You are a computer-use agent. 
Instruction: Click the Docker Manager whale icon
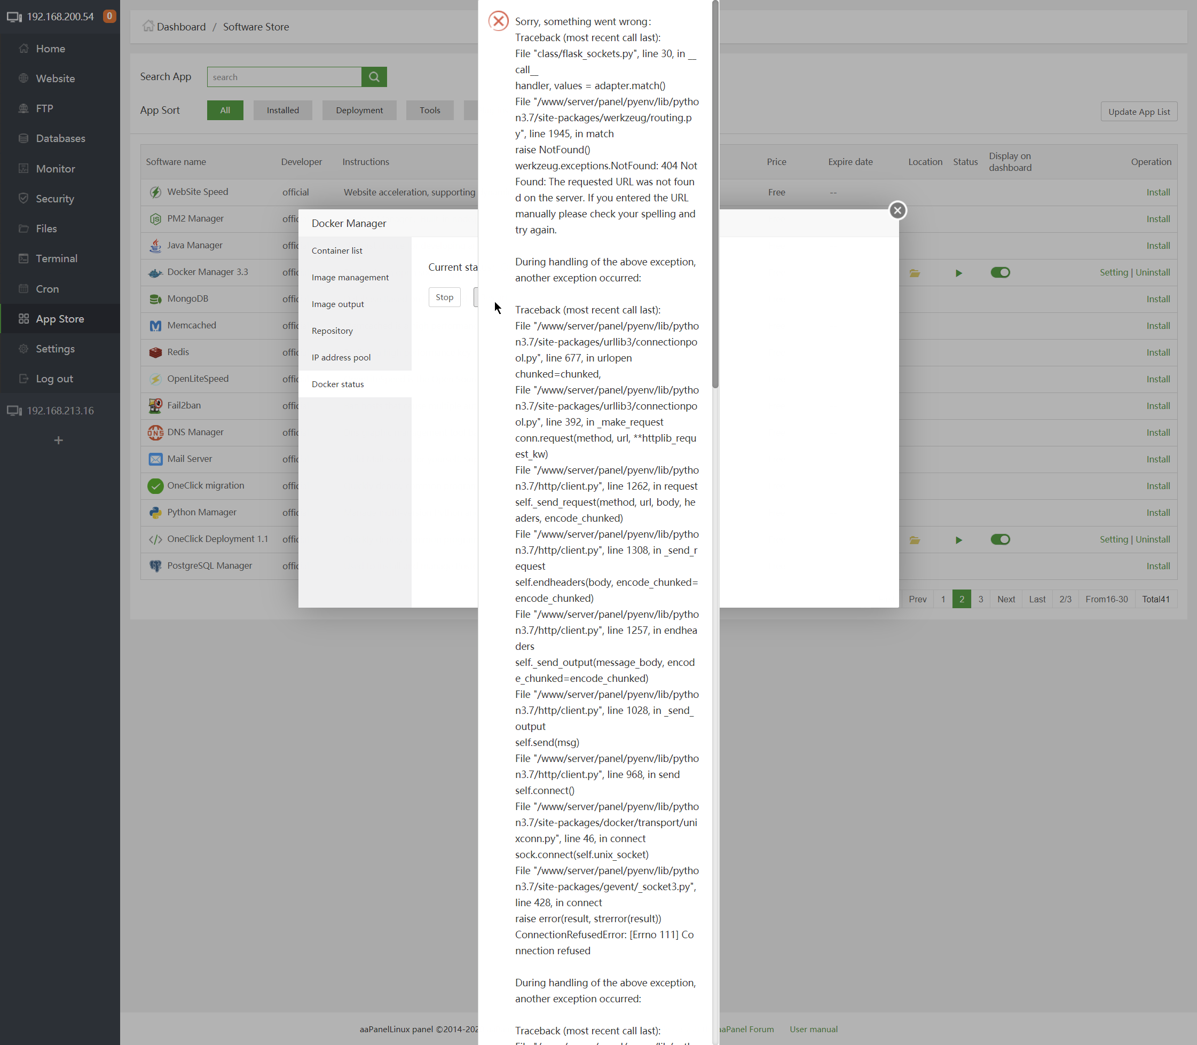click(x=155, y=272)
